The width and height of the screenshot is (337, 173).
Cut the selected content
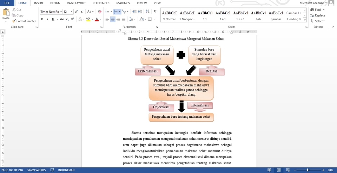(16, 10)
